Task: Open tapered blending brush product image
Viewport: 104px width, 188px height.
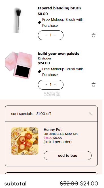Action: (x=19, y=20)
